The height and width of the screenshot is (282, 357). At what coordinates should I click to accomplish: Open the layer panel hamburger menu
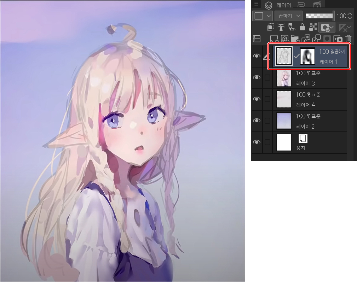click(x=257, y=4)
